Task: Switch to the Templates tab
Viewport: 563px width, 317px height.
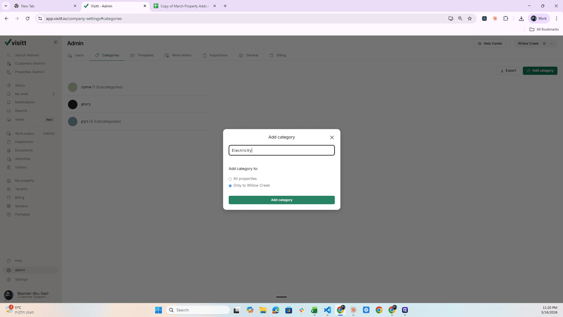Action: click(142, 55)
